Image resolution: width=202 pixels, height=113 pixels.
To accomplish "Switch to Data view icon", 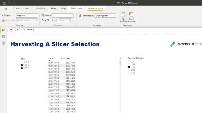I will 3,37.
